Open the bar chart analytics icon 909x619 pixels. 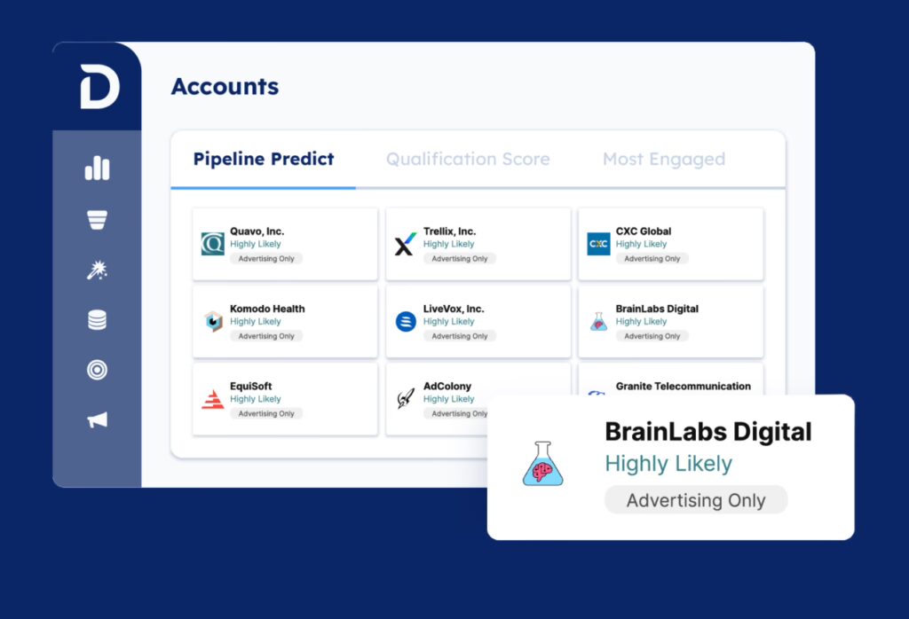point(97,168)
